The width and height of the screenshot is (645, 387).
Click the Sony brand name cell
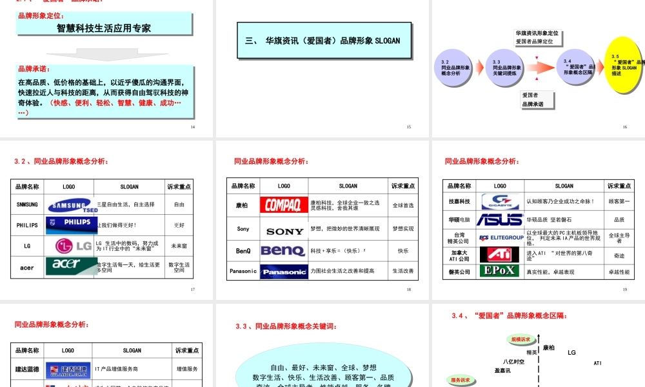pos(243,229)
